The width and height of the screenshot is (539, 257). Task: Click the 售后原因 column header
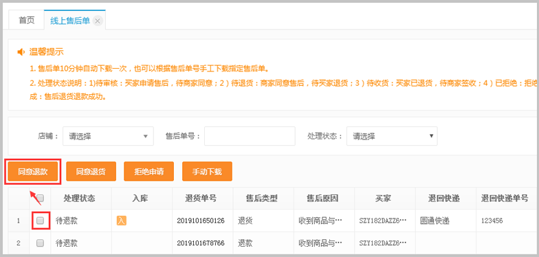coord(324,198)
